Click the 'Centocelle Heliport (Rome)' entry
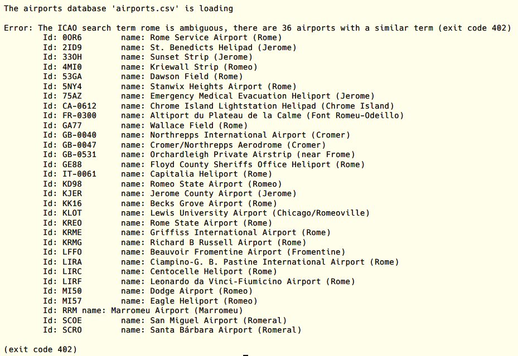 214,271
